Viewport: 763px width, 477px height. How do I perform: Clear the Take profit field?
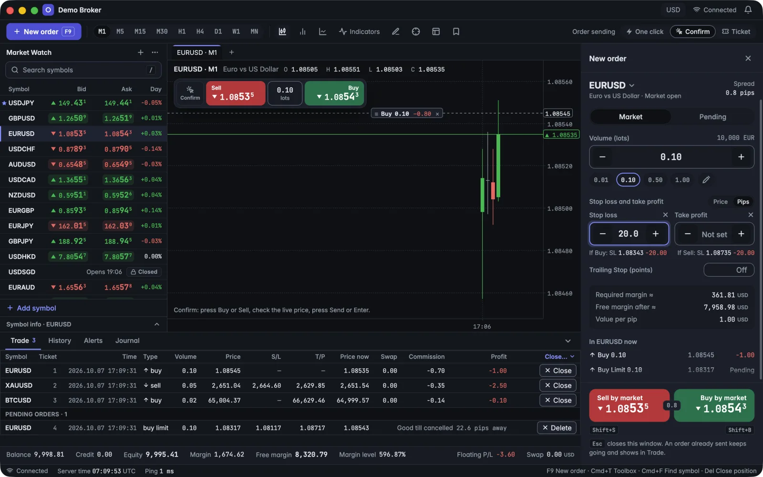[751, 215]
